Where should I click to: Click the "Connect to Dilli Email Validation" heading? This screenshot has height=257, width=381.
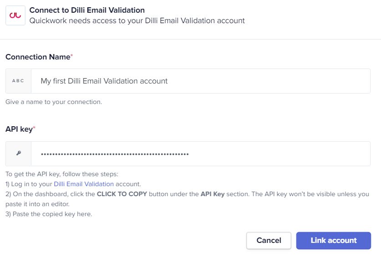87,10
